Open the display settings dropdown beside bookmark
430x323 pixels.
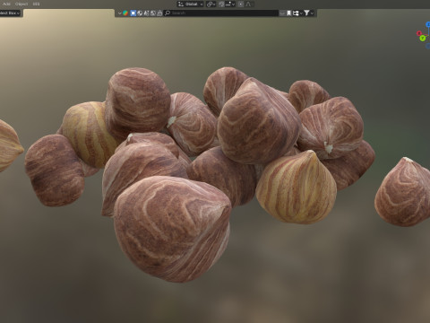[297, 13]
